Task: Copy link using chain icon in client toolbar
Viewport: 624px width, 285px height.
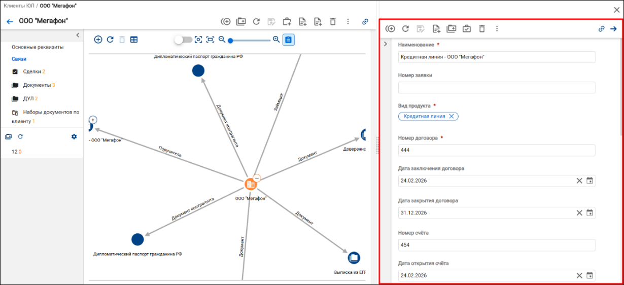Action: (365, 22)
